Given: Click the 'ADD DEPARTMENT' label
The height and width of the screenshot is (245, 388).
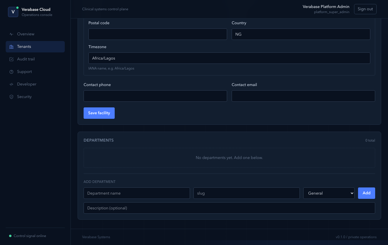Looking at the screenshot, I should point(100,182).
